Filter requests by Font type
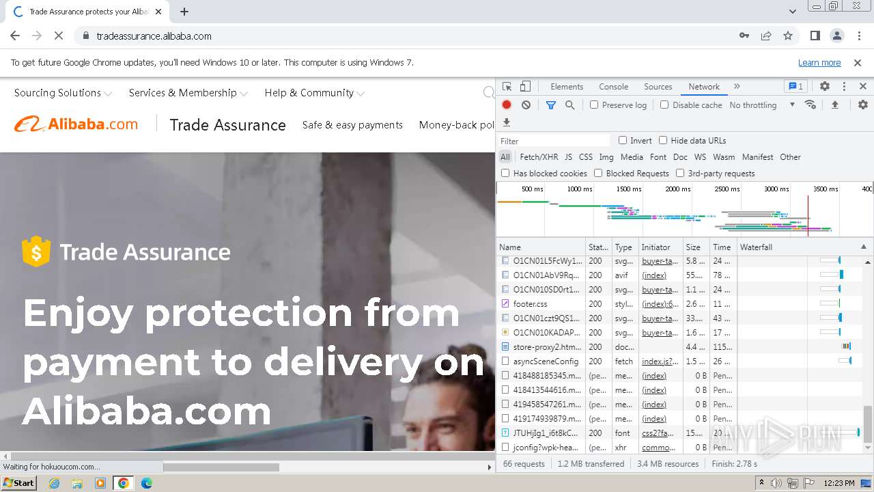Screen dimensions: 874x492 point(658,156)
